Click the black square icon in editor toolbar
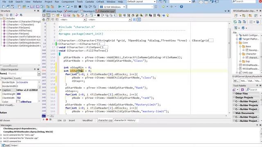The height and width of the screenshot is (147, 262). point(98,16)
